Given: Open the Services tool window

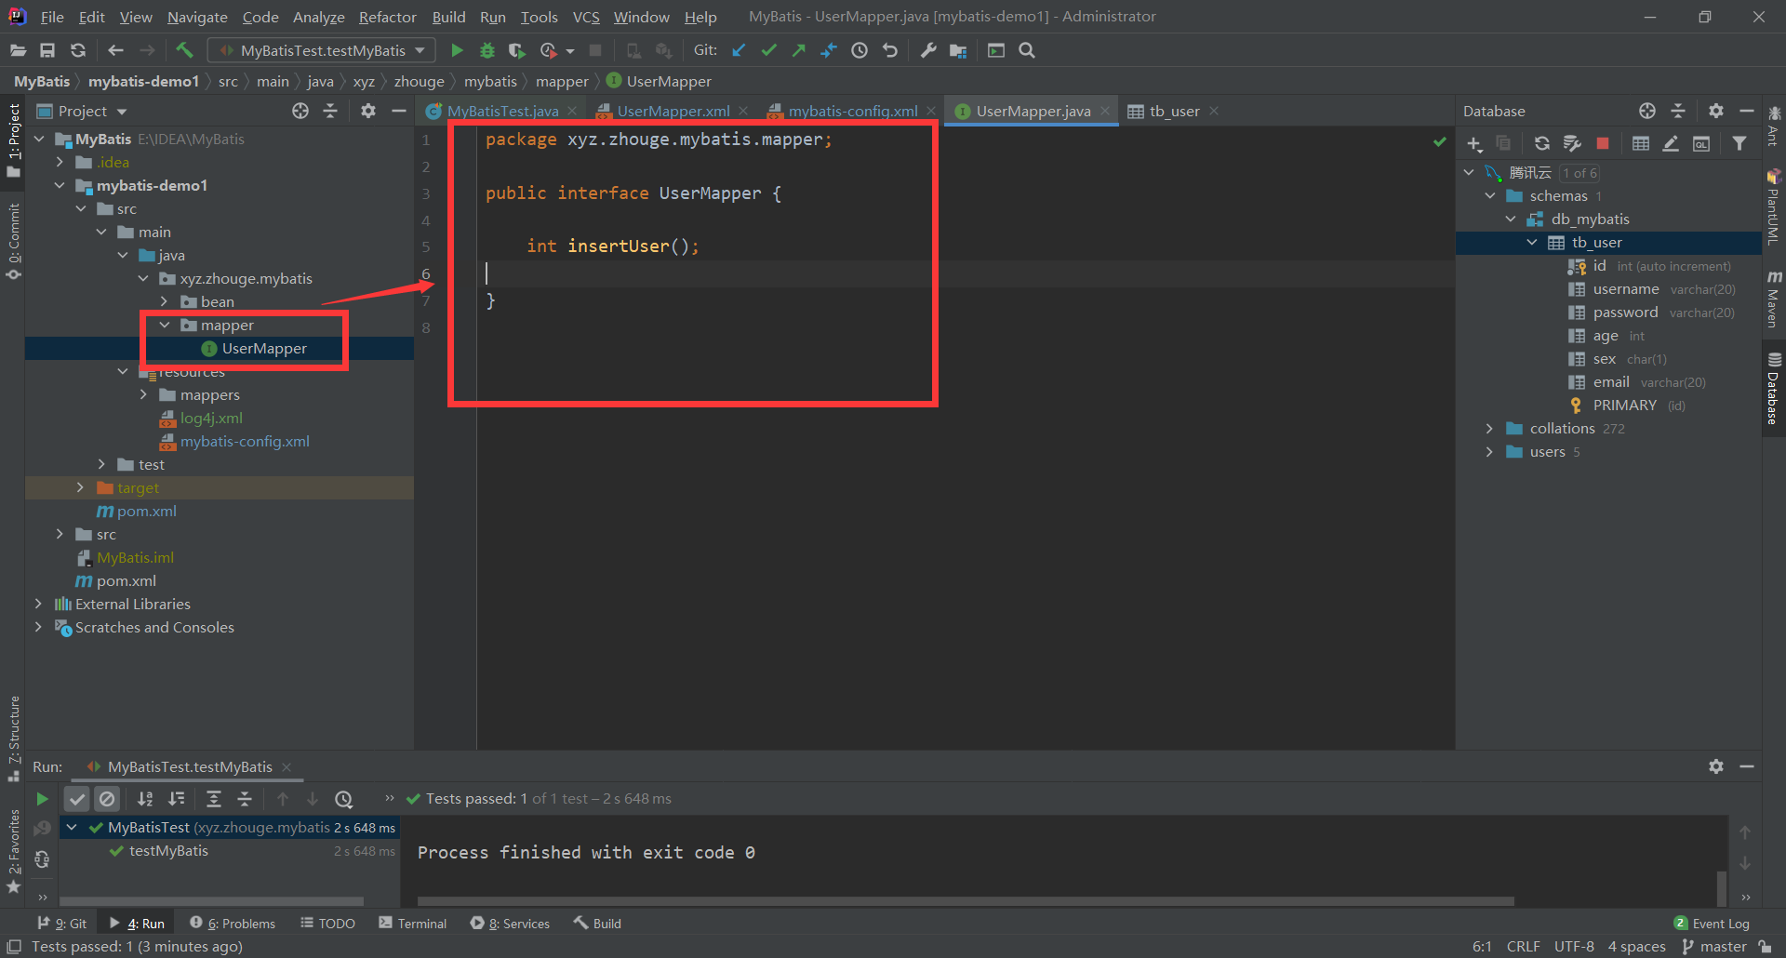Looking at the screenshot, I should click(510, 924).
